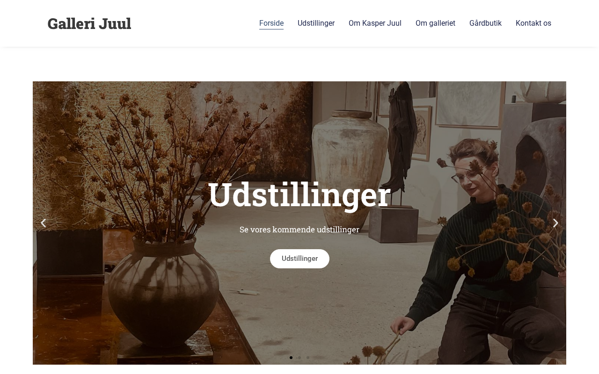Click the dark round vase in the slide image
Screen dimensions: 599x374
(177, 295)
